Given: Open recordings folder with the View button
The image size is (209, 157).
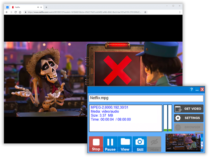Looking at the screenshot, I should click(125, 144).
